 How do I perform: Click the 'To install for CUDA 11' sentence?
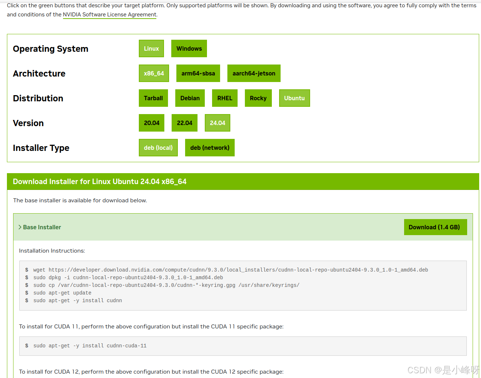[151, 327]
